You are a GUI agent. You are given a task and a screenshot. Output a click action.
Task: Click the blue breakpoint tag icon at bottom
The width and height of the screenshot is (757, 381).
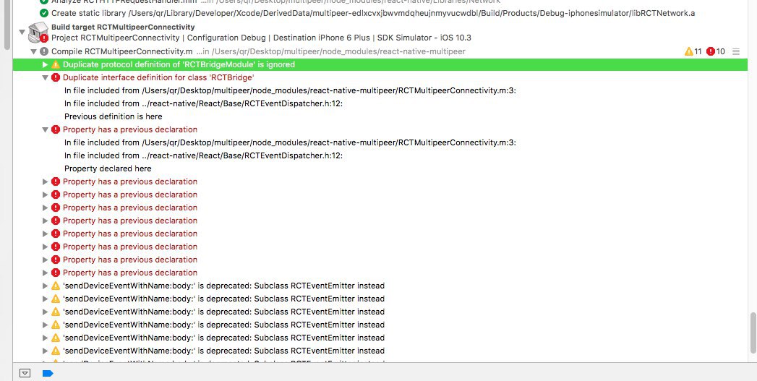pos(48,373)
